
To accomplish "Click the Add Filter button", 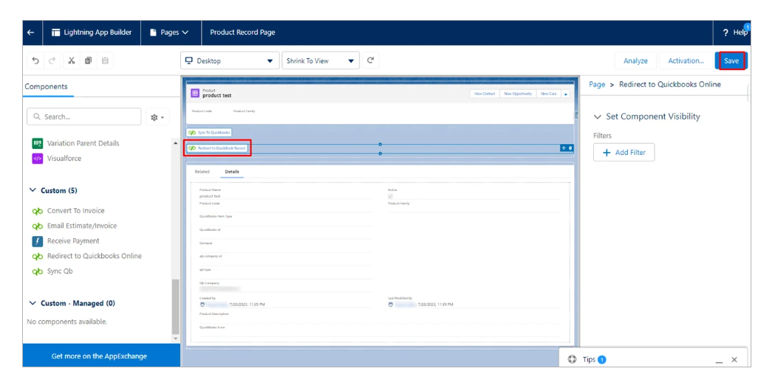I will [624, 153].
